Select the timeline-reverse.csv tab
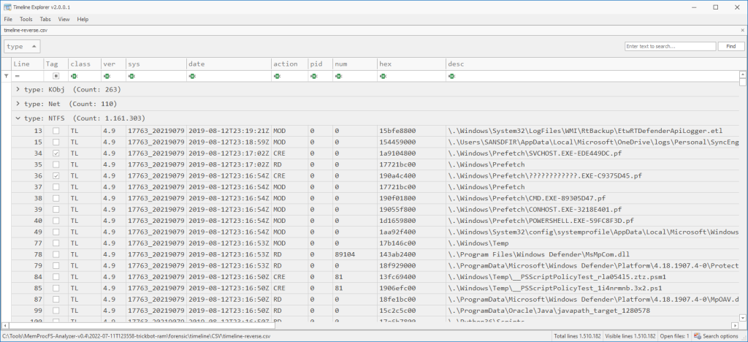The width and height of the screenshot is (748, 342). [26, 31]
